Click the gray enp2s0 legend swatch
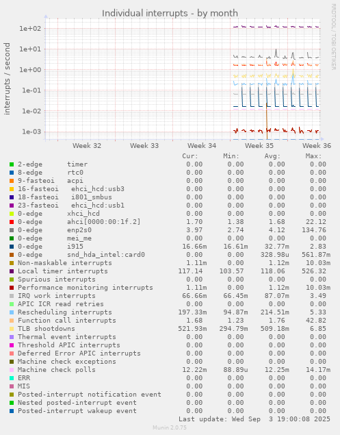Image resolution: width=340 pixels, height=435 pixels. (x=12, y=230)
